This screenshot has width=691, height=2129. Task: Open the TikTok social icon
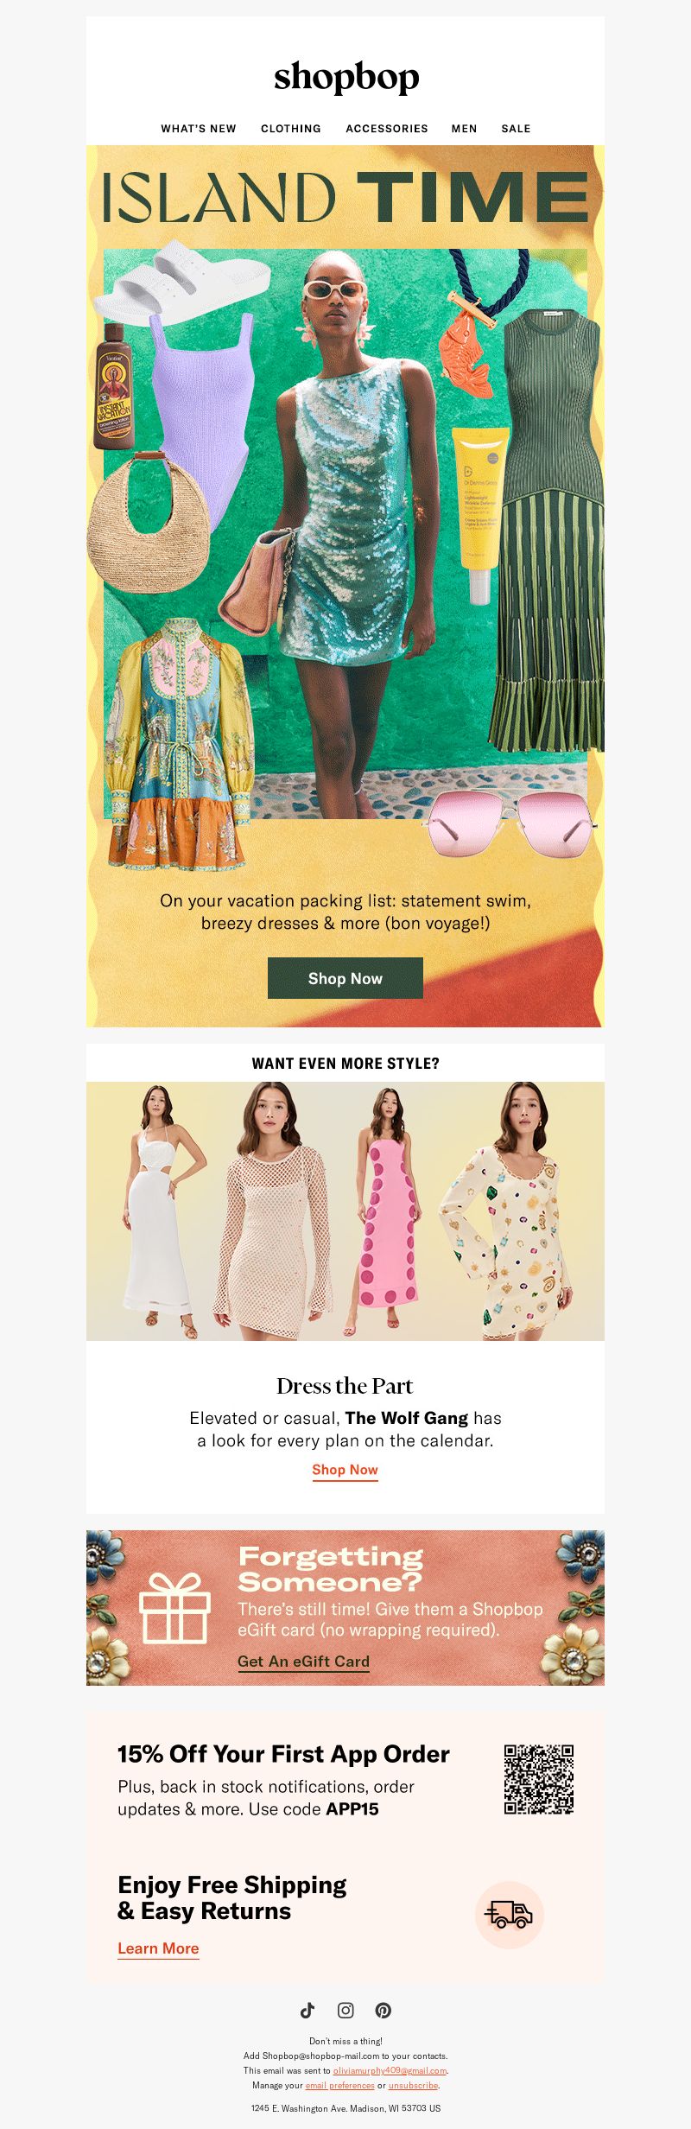[307, 2010]
